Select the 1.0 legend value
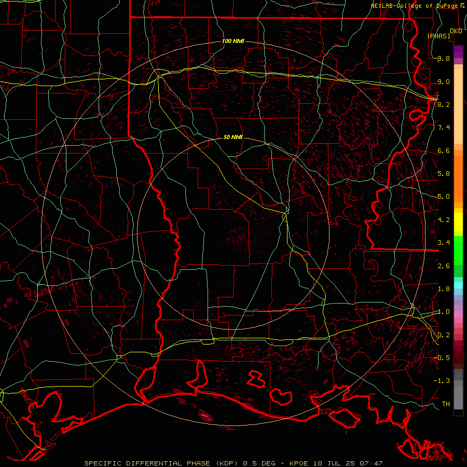This screenshot has height=467, width=467. click(444, 312)
